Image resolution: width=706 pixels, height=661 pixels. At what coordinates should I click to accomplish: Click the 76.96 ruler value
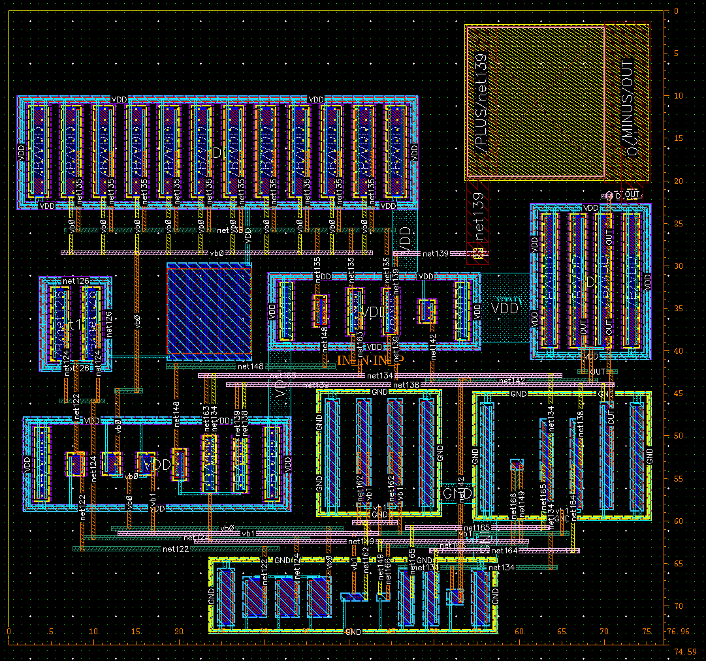pyautogui.click(x=678, y=631)
